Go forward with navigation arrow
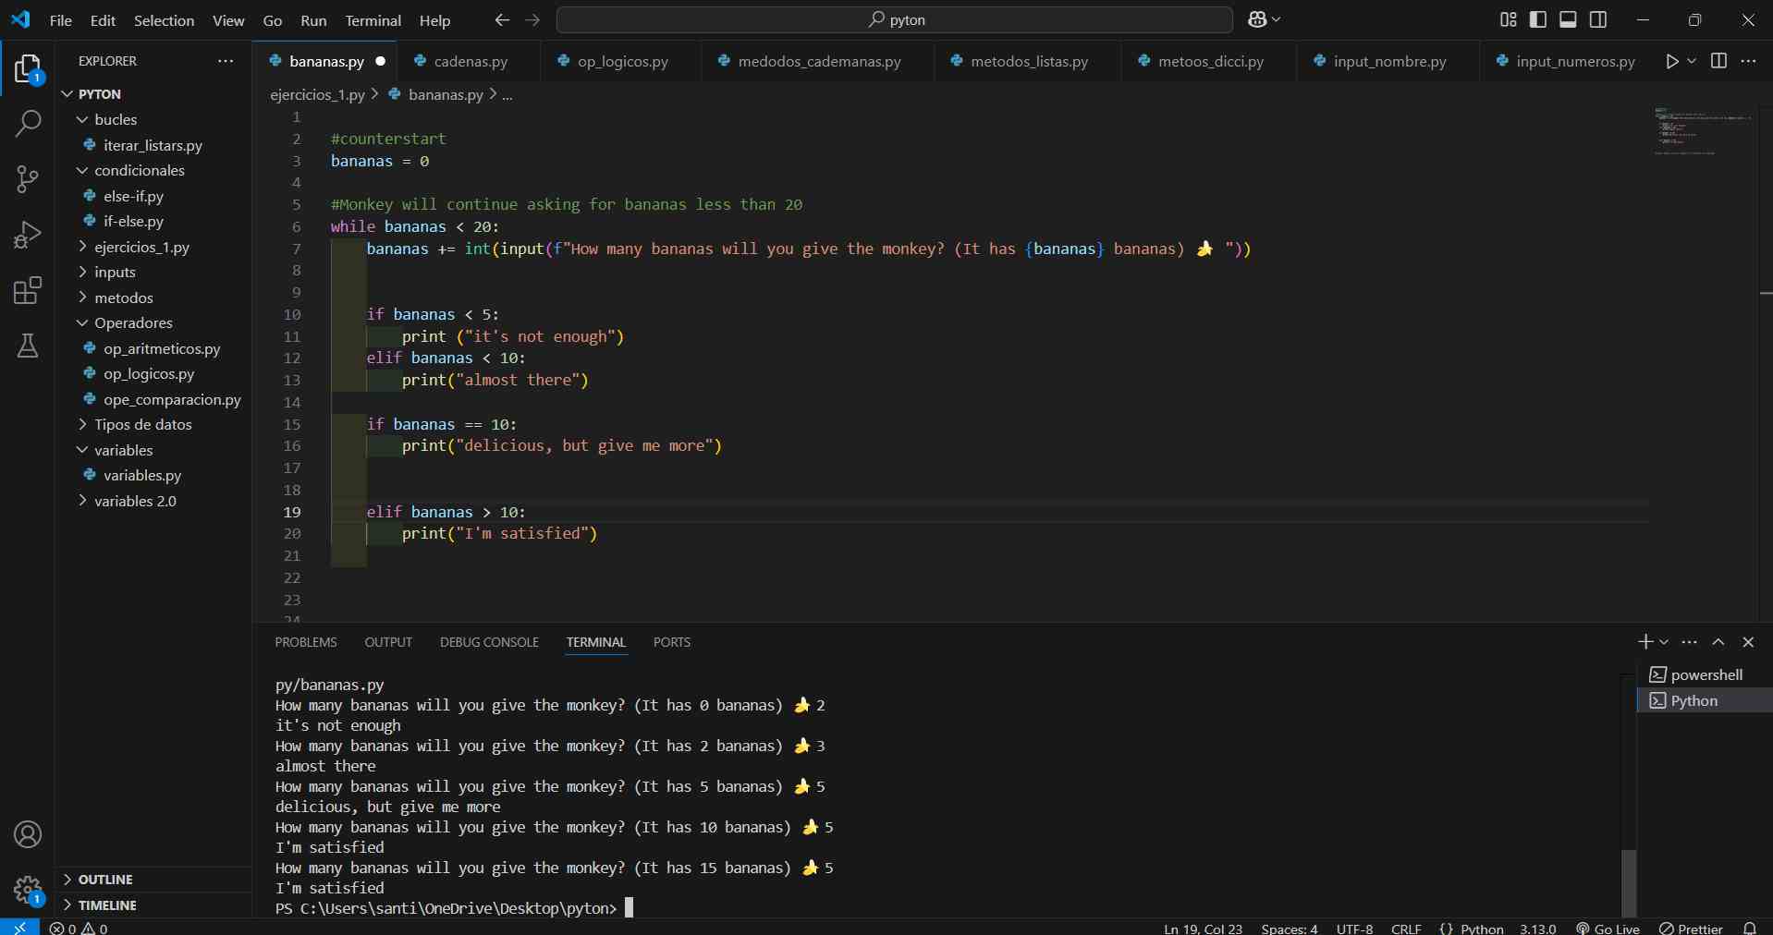 pyautogui.click(x=532, y=19)
